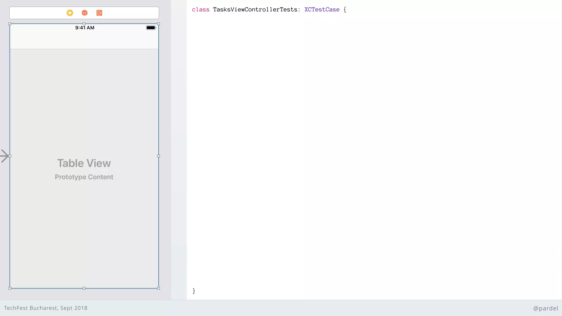Click the TasksViewControllerTests class name
This screenshot has height=316, width=562.
pyautogui.click(x=255, y=10)
